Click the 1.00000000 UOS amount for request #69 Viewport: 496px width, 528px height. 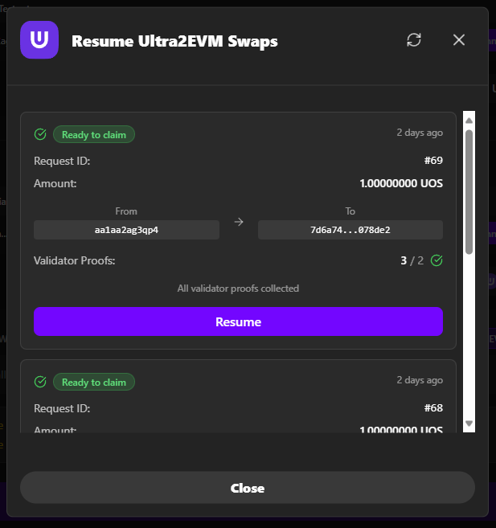401,183
